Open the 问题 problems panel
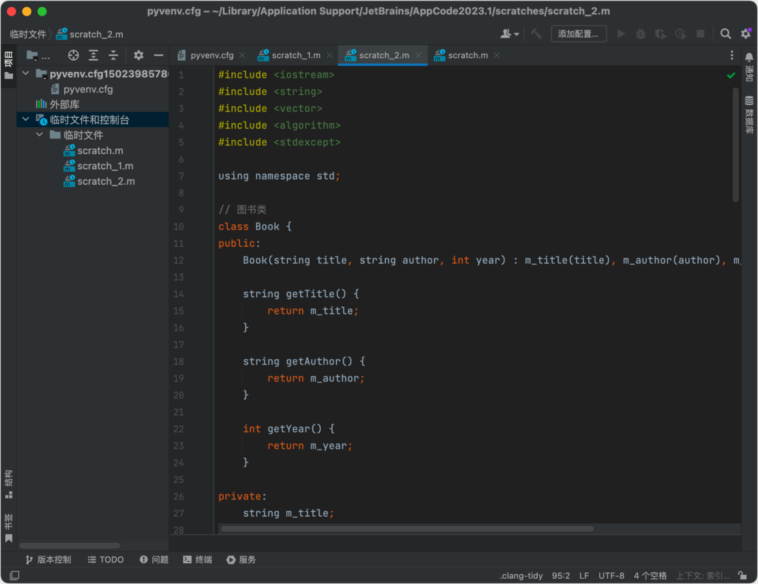The height and width of the screenshot is (584, 758). point(154,559)
